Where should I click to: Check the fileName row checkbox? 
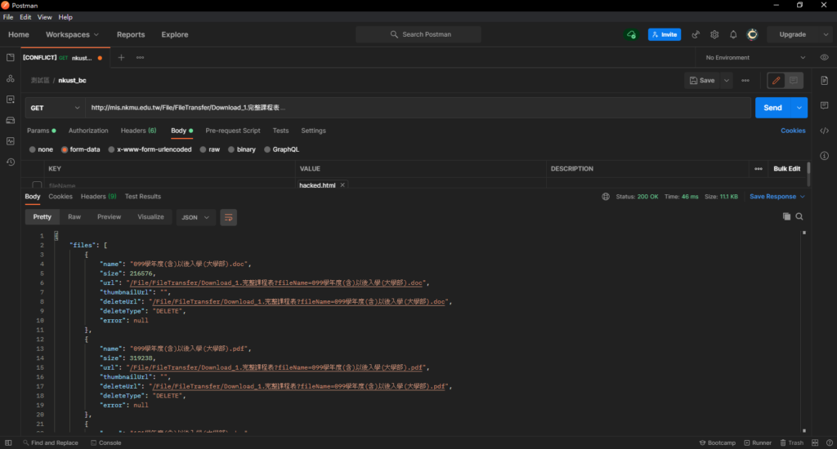click(37, 185)
